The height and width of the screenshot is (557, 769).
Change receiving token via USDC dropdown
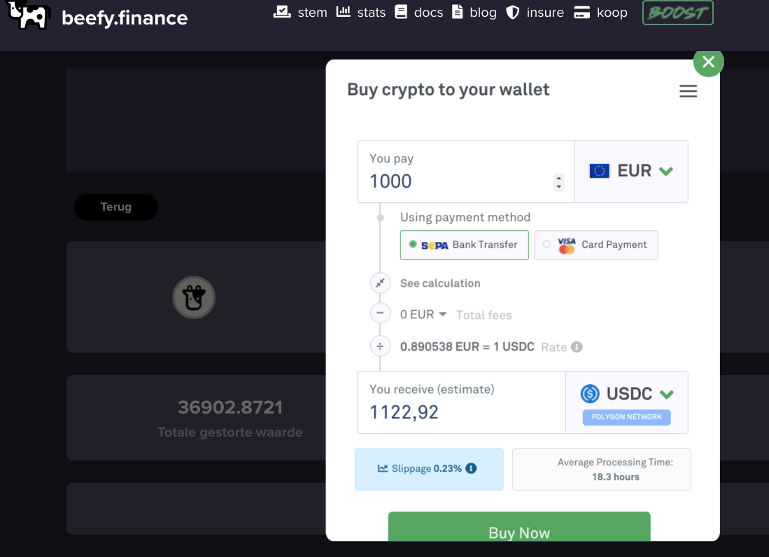[x=626, y=393]
